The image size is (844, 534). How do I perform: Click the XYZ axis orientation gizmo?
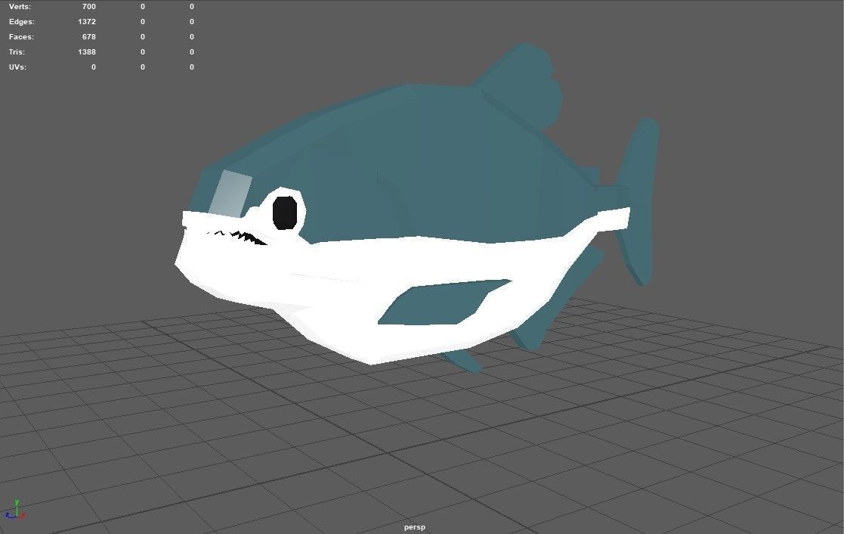[15, 510]
